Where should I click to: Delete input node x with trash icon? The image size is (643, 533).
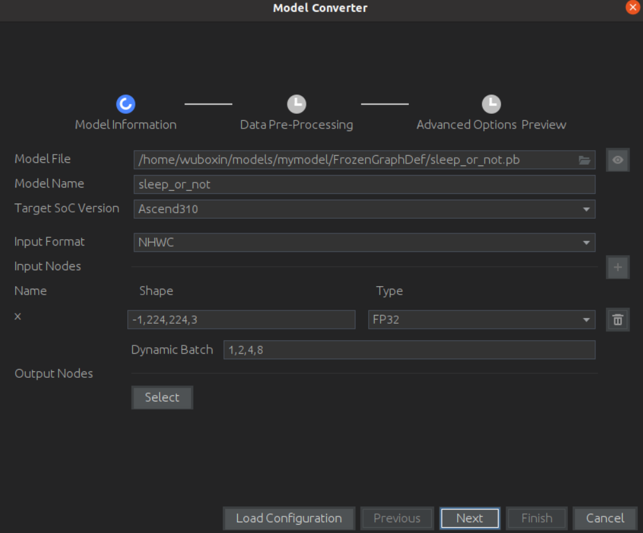[618, 320]
